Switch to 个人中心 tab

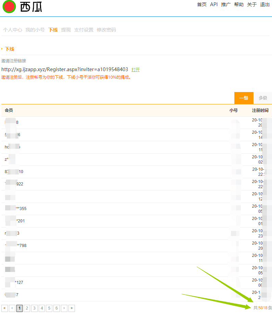13,30
